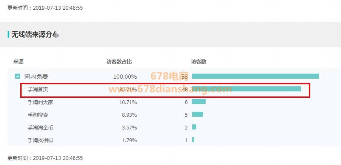The image size is (341, 165).
Task: Click the visitor count 6
Action: pyautogui.click(x=186, y=102)
